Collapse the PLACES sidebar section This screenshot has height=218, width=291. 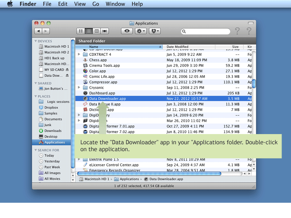point(36,96)
